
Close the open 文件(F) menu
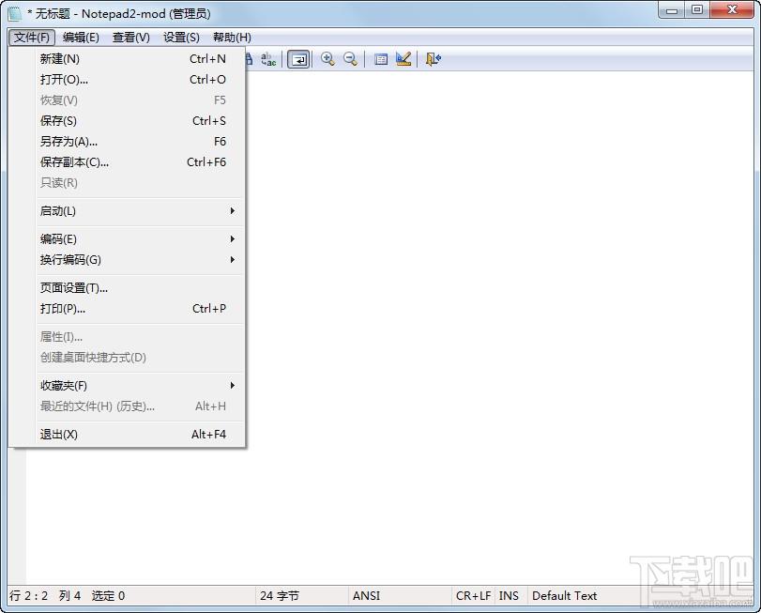32,38
